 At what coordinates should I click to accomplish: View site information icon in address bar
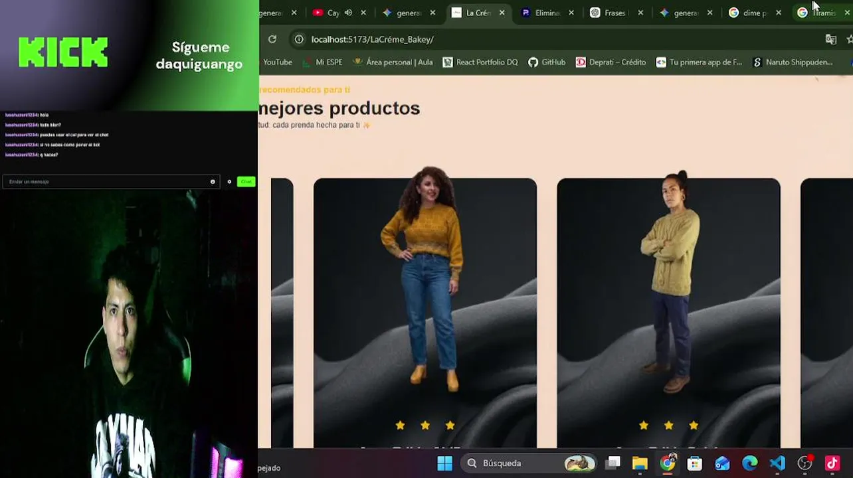click(299, 39)
